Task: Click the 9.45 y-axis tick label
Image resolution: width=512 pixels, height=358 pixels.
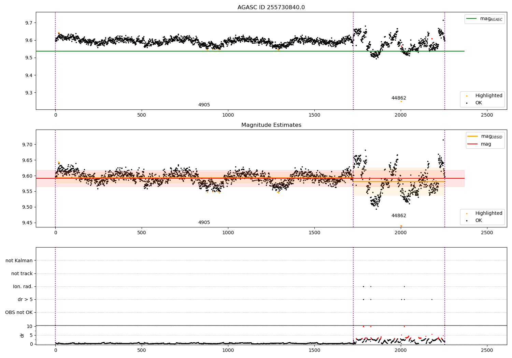Action: click(27, 223)
